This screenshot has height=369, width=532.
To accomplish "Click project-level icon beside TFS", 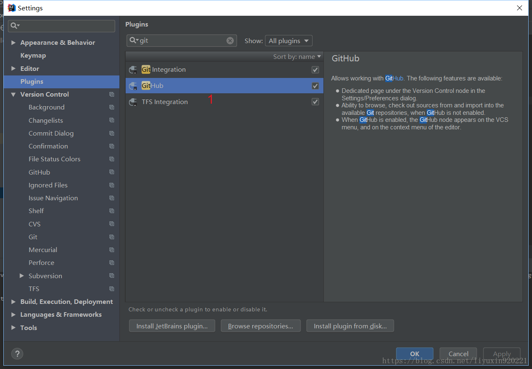I will pos(112,289).
